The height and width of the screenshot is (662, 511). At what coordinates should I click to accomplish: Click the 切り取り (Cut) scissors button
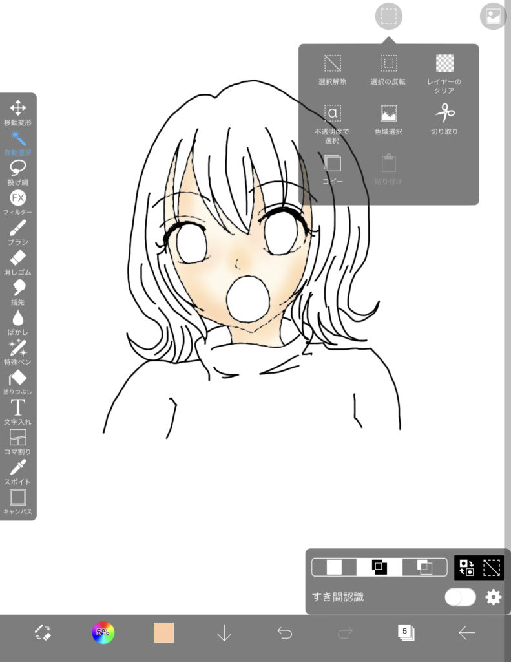444,118
